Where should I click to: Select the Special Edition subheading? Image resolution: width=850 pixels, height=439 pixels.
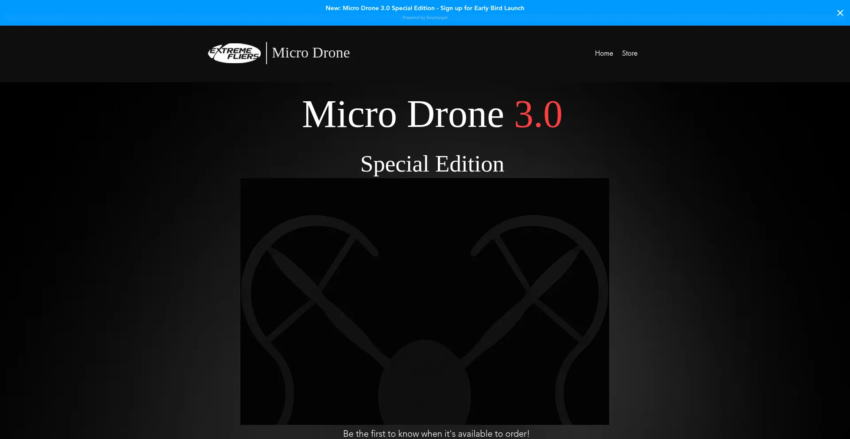click(x=432, y=164)
